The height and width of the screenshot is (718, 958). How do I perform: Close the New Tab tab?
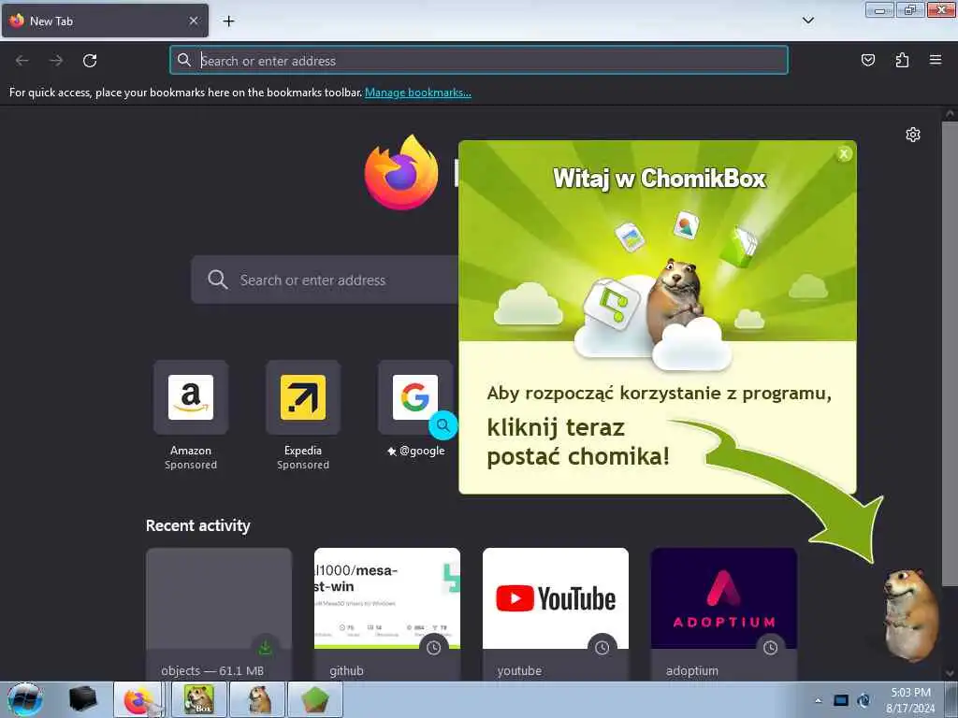tap(194, 21)
